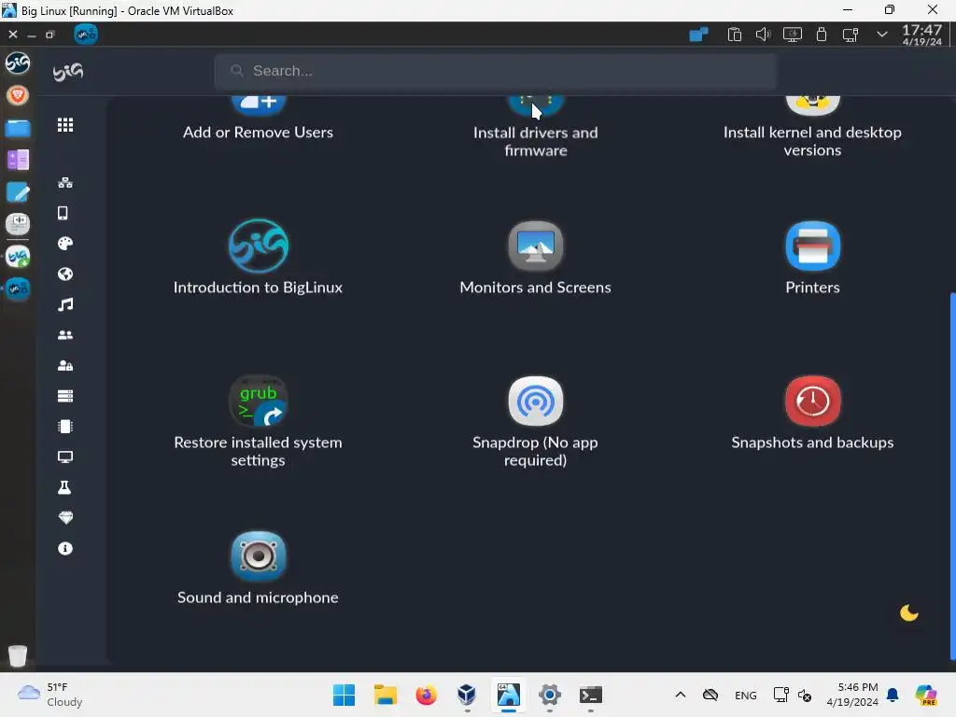Screen dimensions: 956x717
Task: Focus the Search field
Action: [495, 71]
